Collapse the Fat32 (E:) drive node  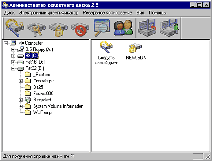(13, 68)
